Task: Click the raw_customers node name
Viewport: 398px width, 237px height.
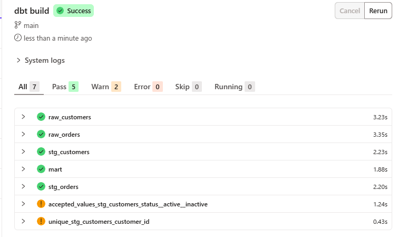Action: point(70,117)
